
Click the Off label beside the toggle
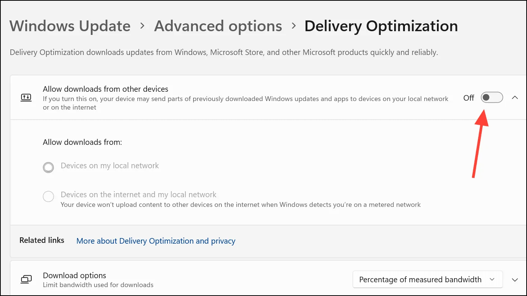[x=469, y=98]
